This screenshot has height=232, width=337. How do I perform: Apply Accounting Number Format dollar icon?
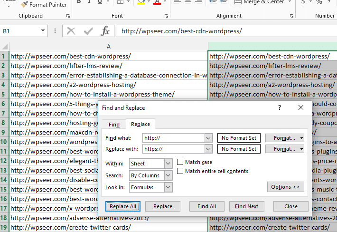coord(303,2)
